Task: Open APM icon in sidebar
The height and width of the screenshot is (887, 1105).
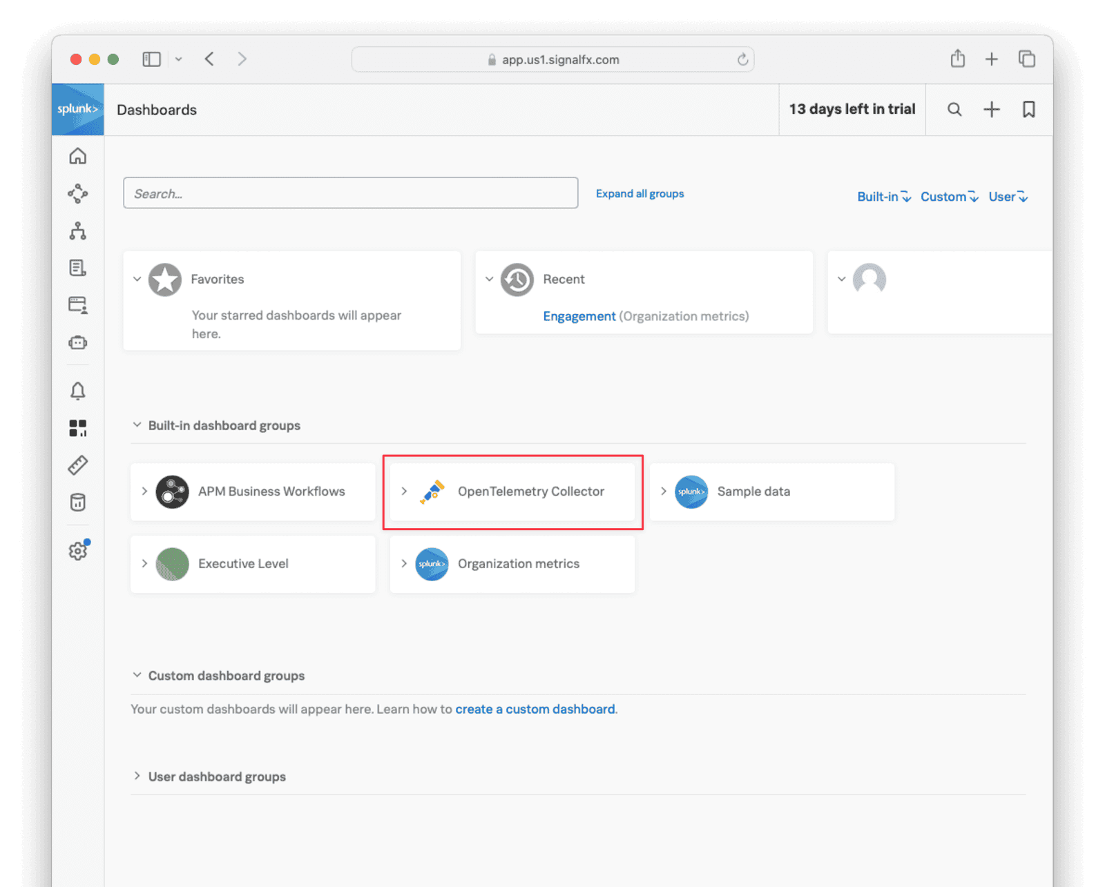Action: tap(78, 193)
